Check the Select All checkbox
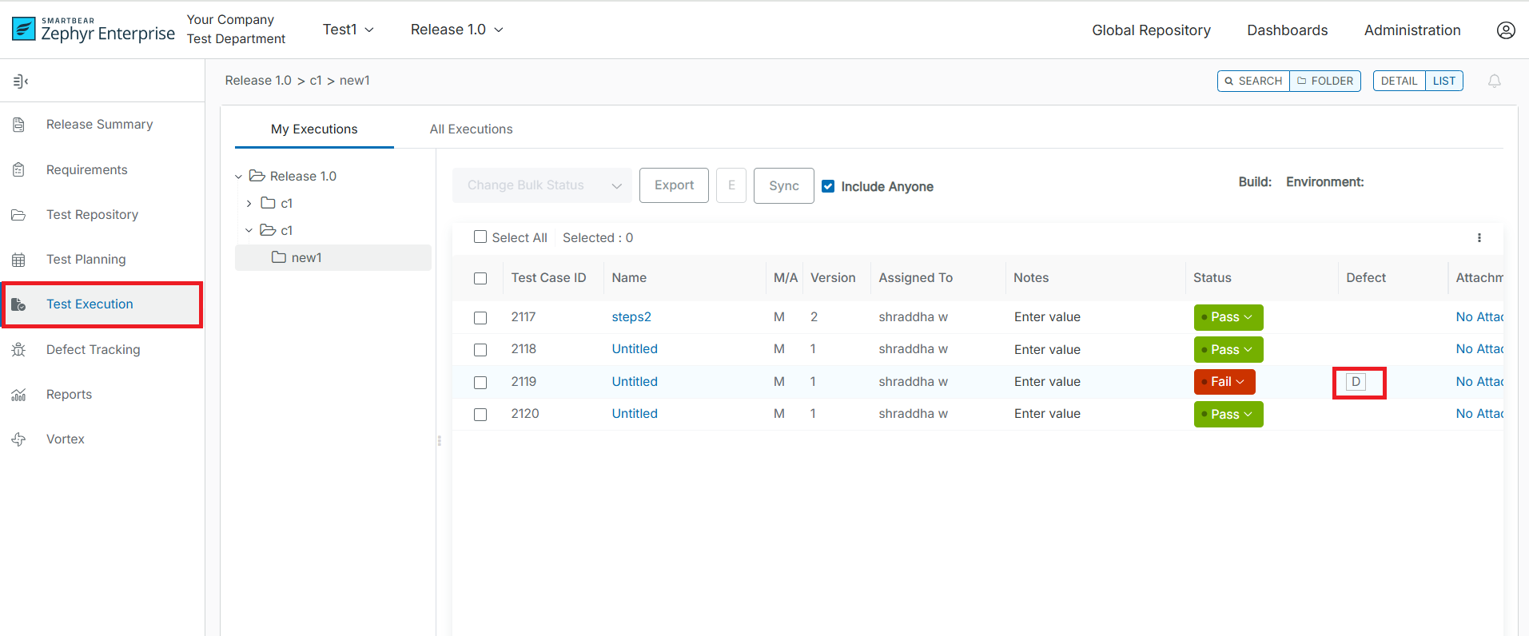This screenshot has width=1529, height=636. click(x=480, y=237)
